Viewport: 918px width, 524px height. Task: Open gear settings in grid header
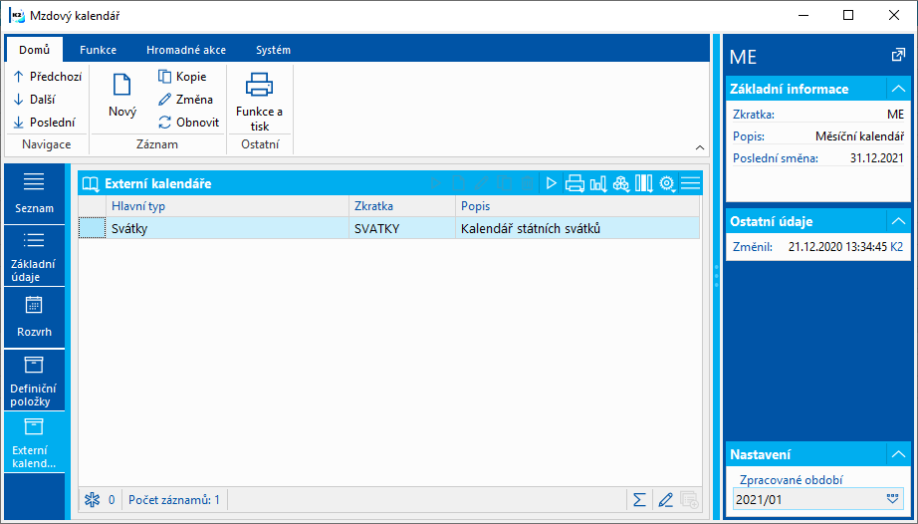667,184
